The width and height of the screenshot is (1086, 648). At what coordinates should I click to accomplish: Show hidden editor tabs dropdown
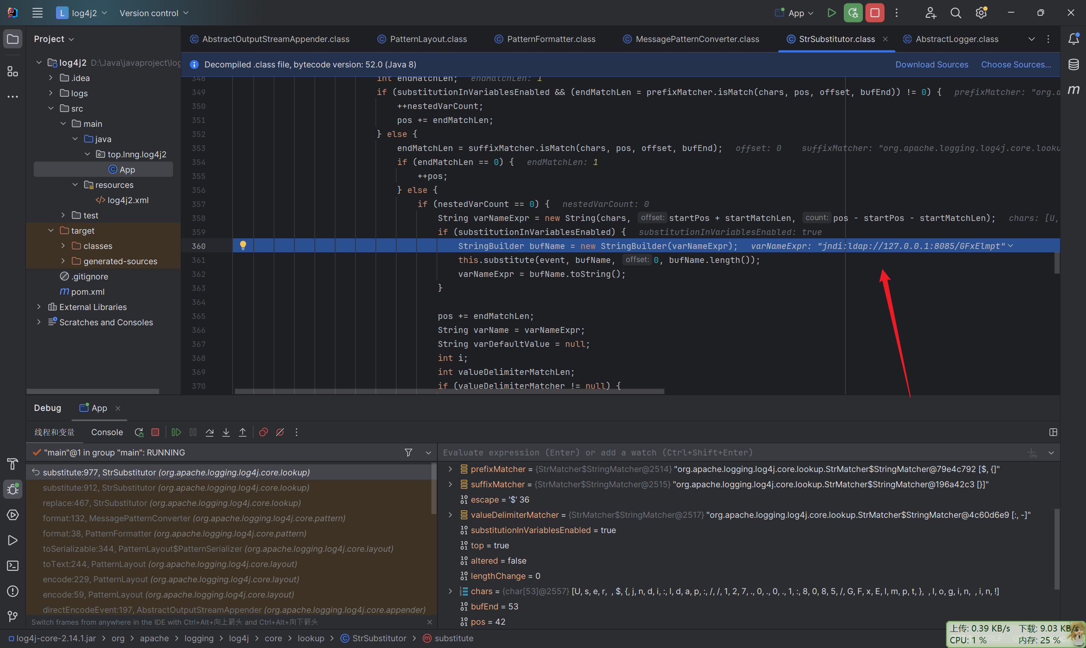(1031, 39)
